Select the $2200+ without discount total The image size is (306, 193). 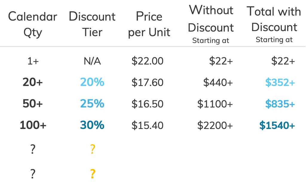[x=215, y=125]
